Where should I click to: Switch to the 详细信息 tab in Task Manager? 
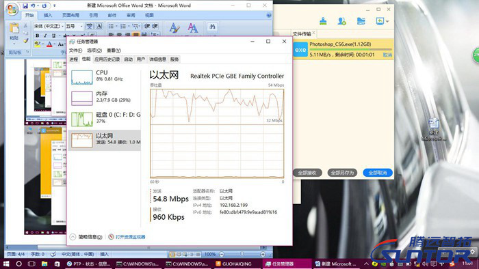pos(157,59)
